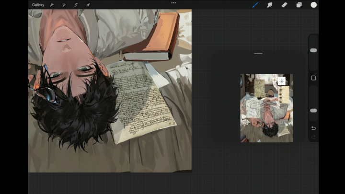The width and height of the screenshot is (345, 194).
Task: Select the Smudge tool
Action: pos(270,5)
